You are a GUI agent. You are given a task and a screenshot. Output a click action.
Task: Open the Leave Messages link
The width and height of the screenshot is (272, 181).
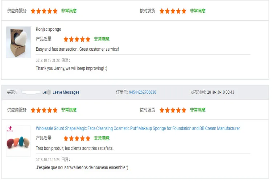[66, 92]
